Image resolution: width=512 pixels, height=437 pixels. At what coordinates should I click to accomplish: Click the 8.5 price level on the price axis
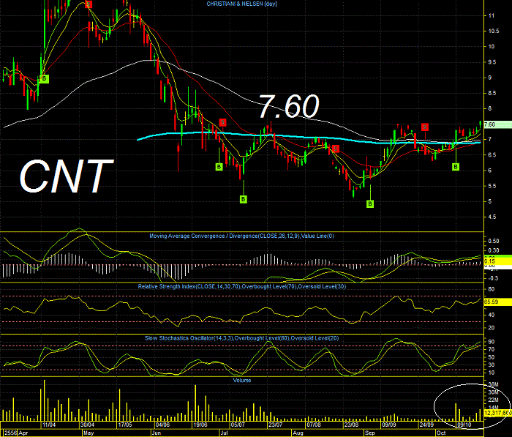click(x=492, y=93)
